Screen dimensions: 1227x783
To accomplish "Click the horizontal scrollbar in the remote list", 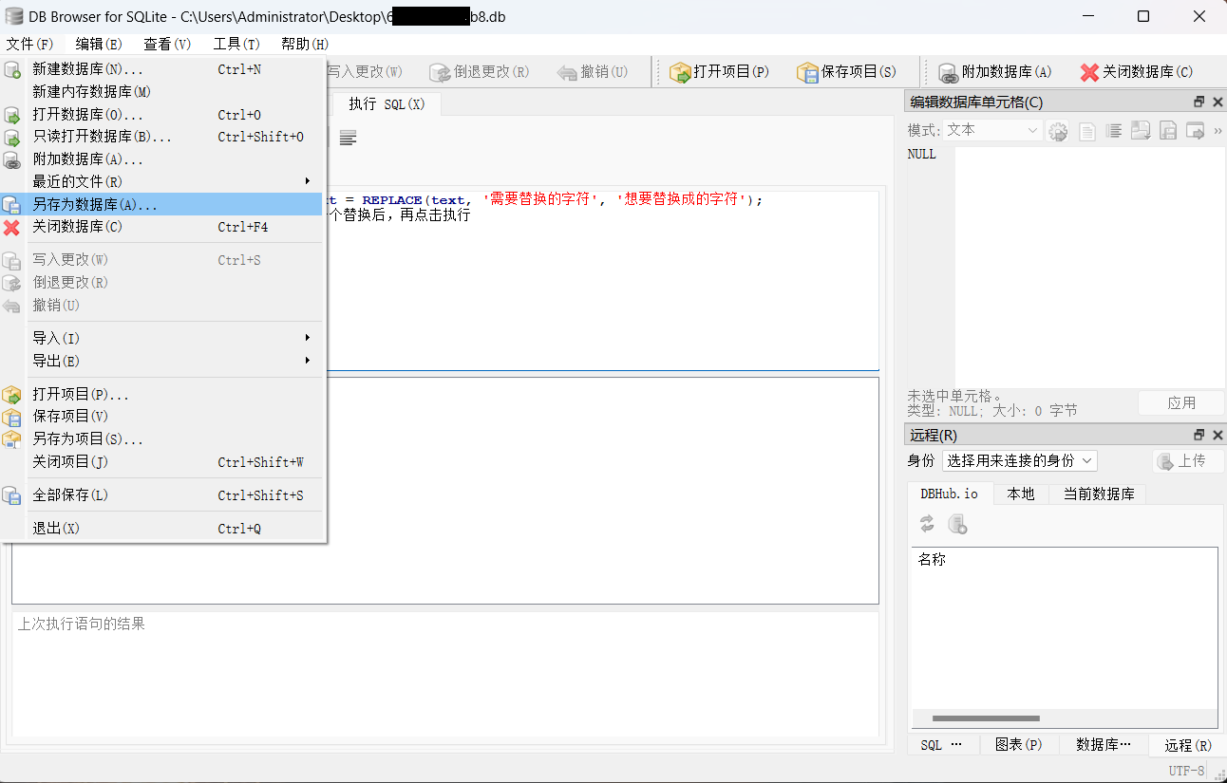I will pyautogui.click(x=986, y=718).
